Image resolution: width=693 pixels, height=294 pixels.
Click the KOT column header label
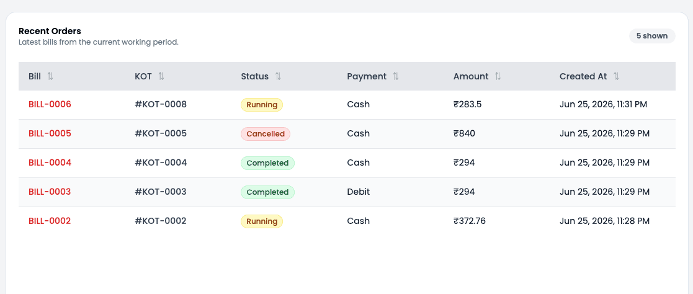[143, 76]
